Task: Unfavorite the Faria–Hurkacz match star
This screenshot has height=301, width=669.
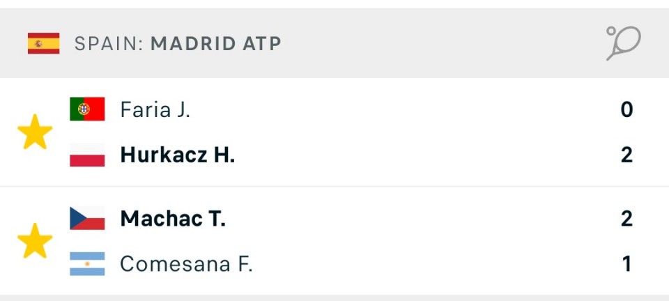Action: [x=35, y=132]
